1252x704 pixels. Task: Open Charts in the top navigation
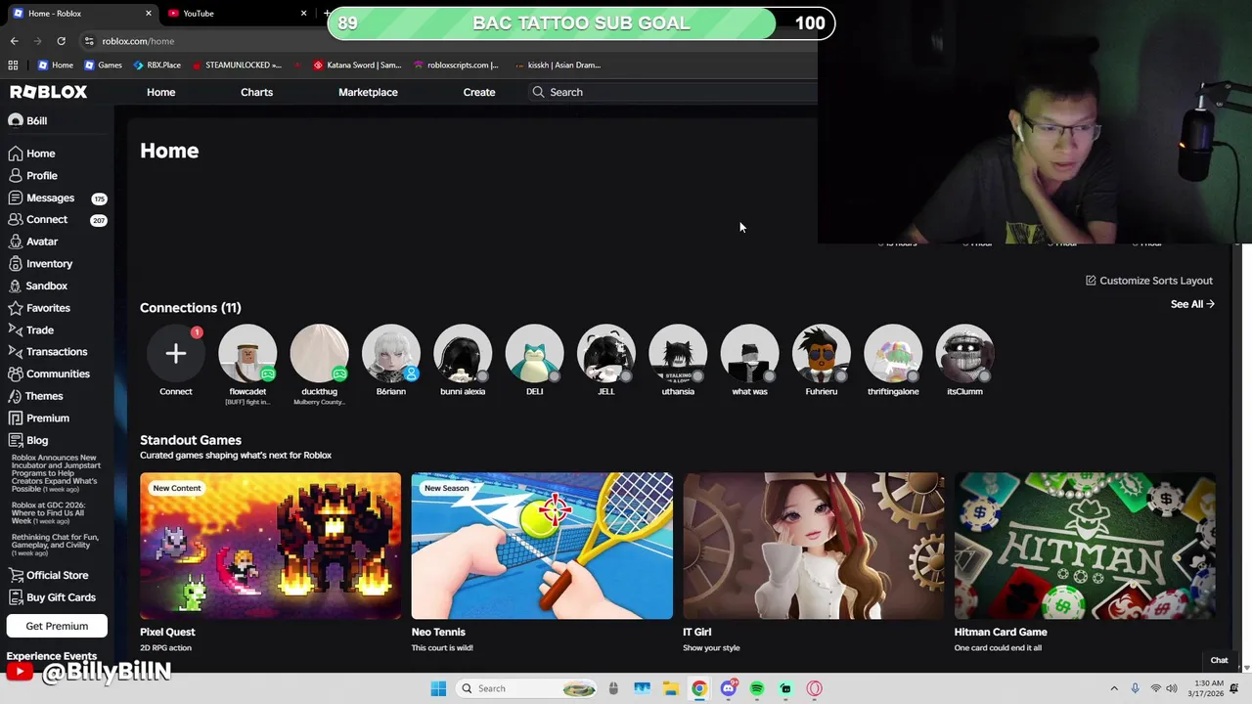[256, 92]
